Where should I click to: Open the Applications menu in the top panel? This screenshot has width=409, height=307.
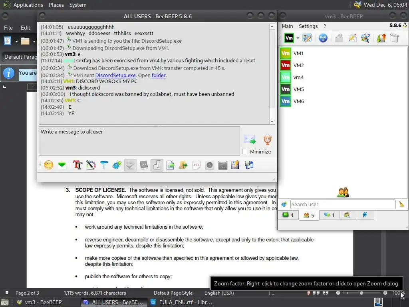[28, 5]
